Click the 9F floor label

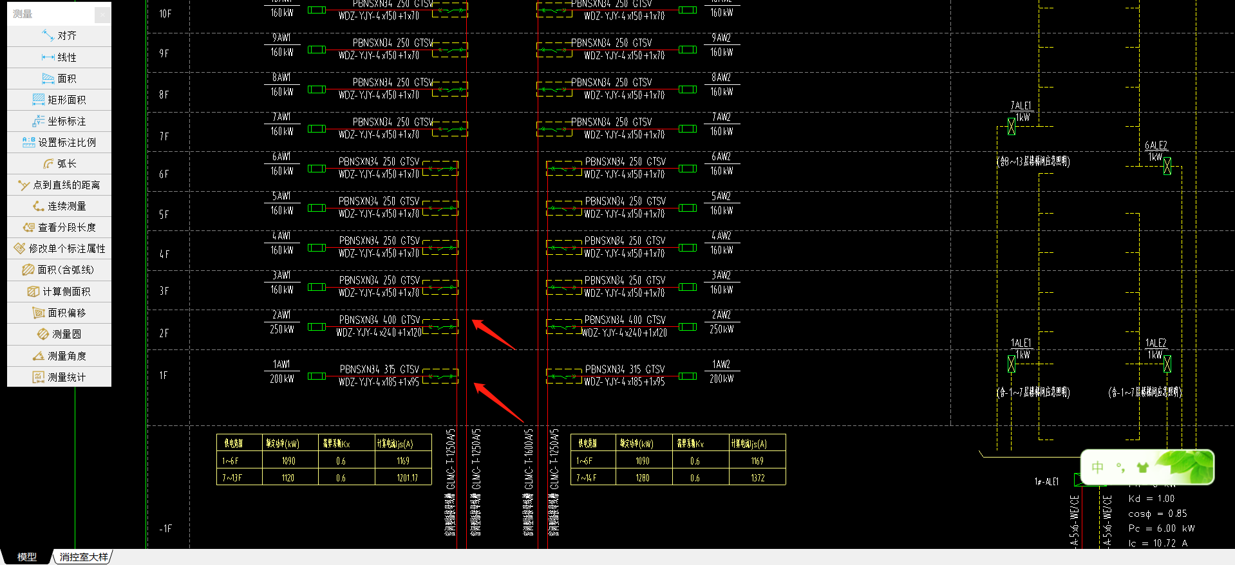(x=164, y=53)
